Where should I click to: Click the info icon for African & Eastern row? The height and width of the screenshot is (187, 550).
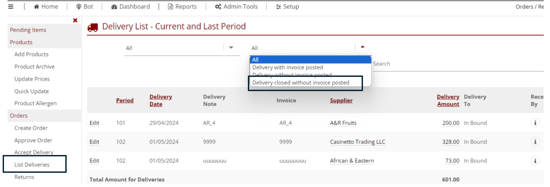[x=535, y=161]
